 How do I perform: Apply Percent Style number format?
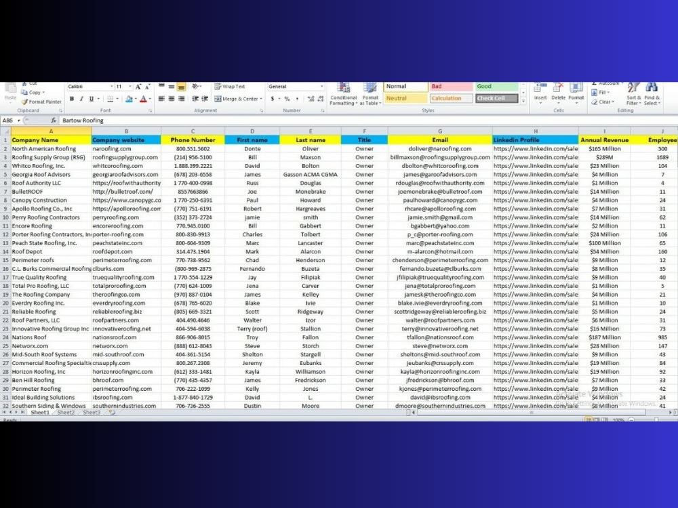pos(287,99)
